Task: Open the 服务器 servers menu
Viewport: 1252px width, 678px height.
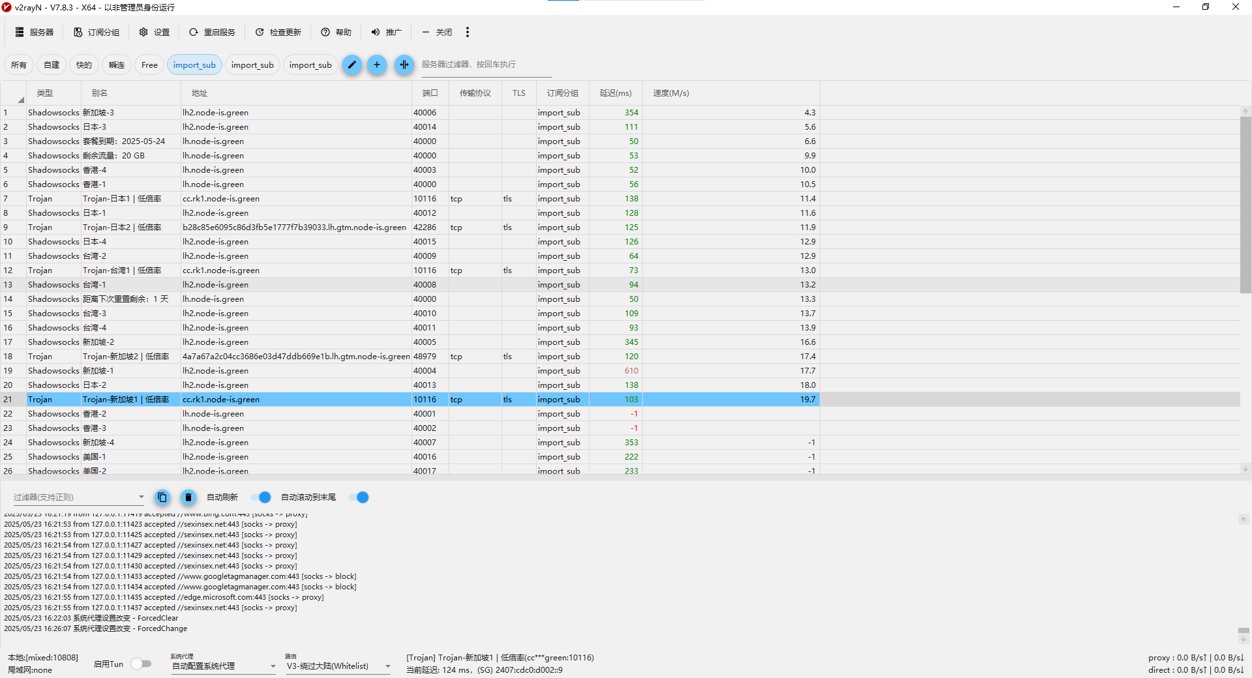Action: click(35, 32)
